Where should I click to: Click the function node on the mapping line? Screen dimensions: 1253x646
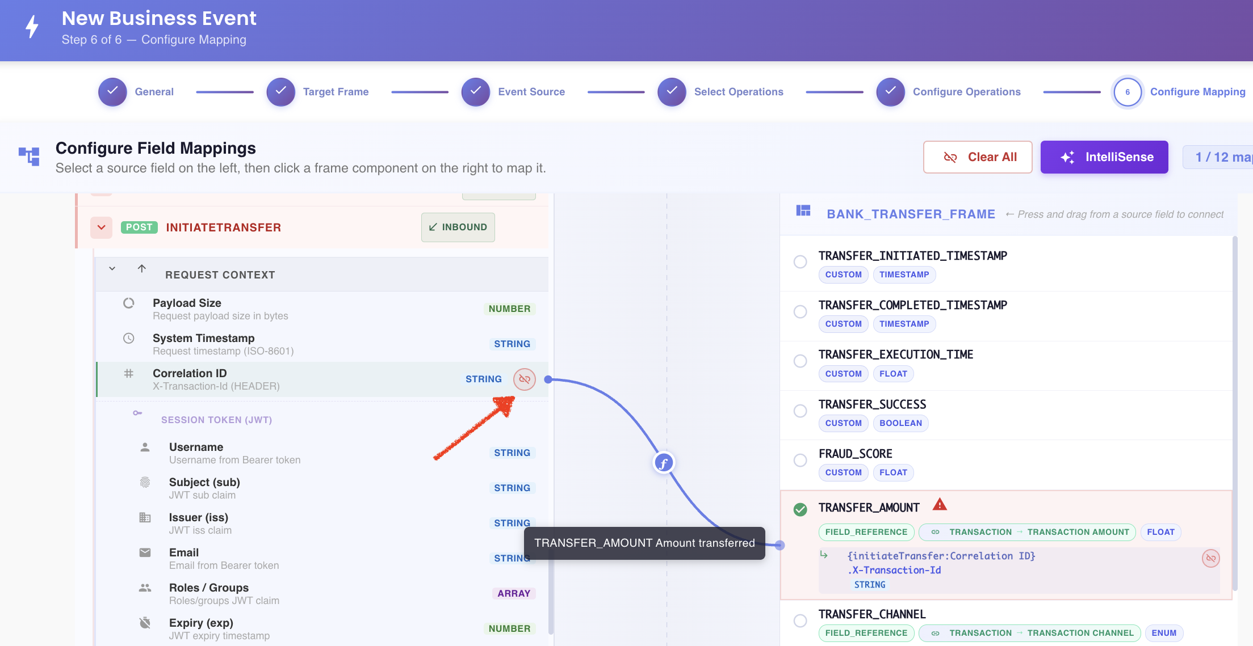(x=664, y=463)
